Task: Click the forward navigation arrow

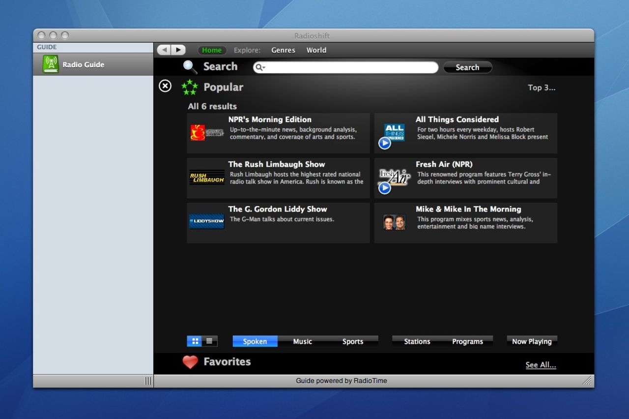Action: tap(178, 50)
